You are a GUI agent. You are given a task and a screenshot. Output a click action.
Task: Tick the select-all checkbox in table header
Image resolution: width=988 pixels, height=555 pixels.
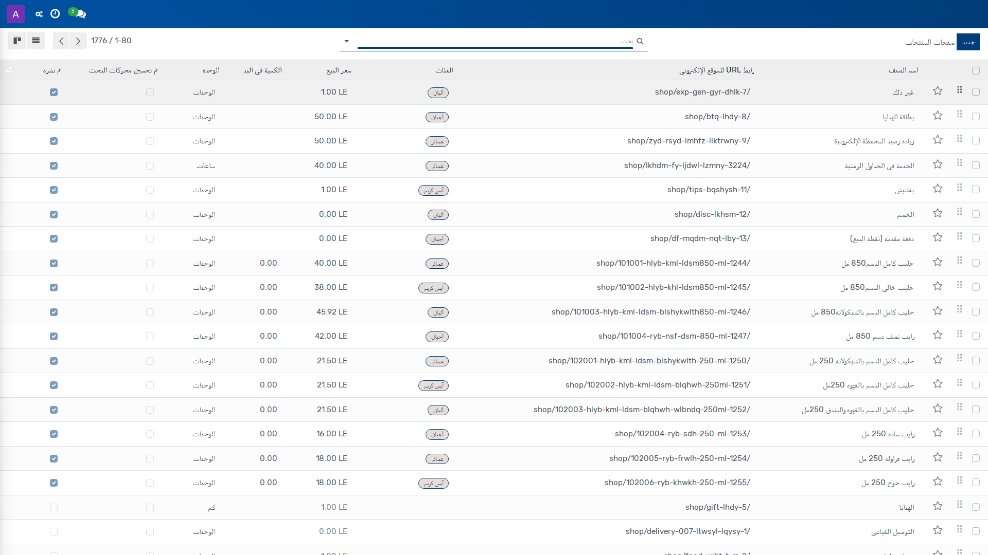pyautogui.click(x=976, y=71)
